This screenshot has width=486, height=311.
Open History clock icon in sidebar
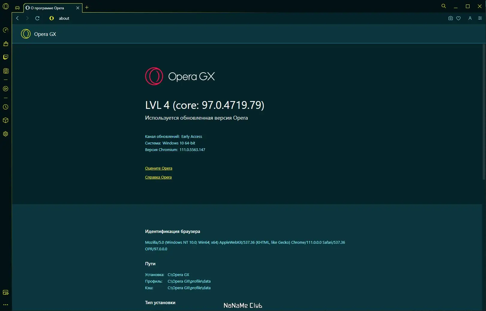click(x=6, y=107)
